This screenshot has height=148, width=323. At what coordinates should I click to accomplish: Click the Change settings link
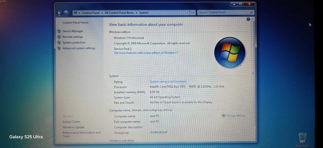(x=235, y=116)
